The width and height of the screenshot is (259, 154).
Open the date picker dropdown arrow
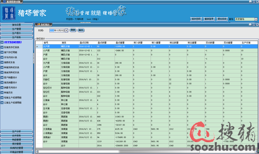click(x=66, y=30)
